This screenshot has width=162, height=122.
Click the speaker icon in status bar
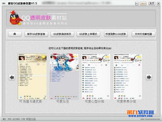coord(4,119)
